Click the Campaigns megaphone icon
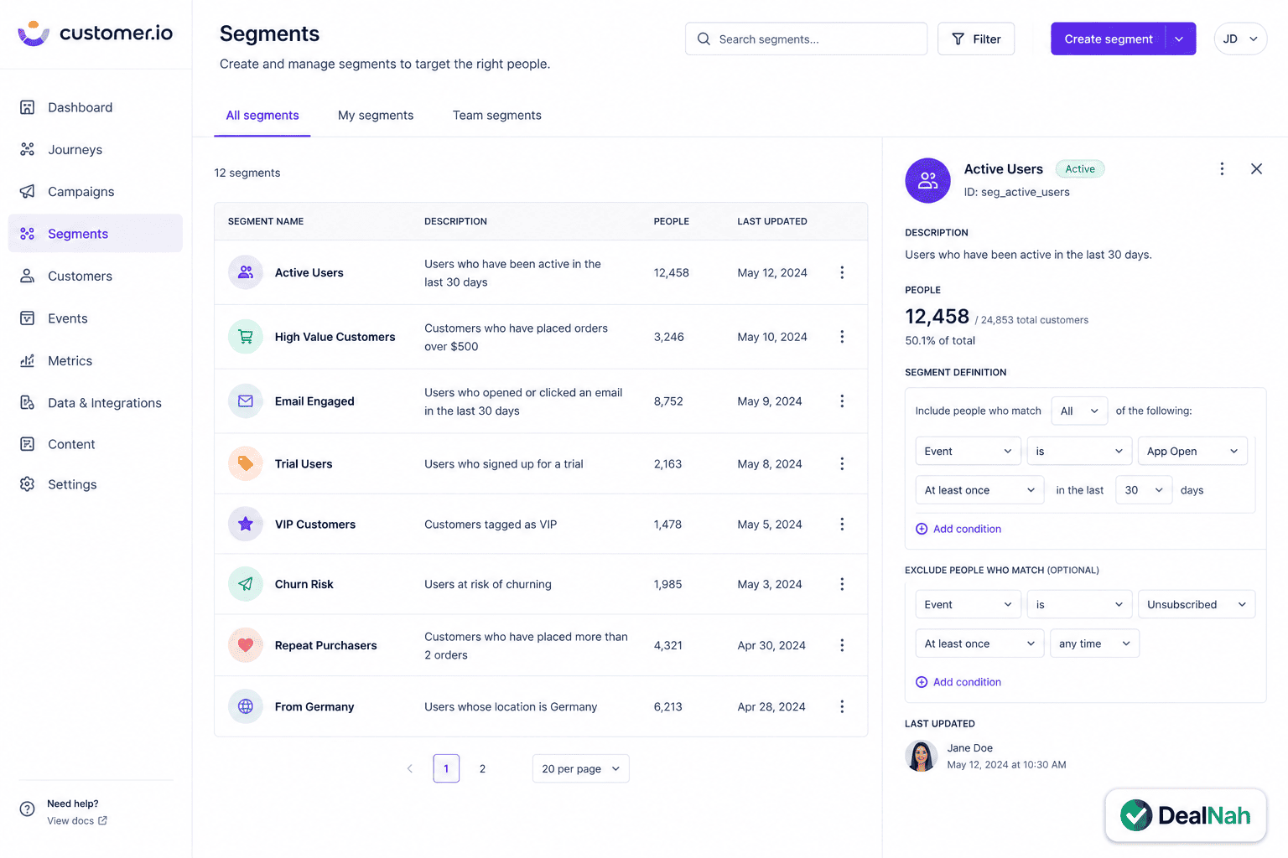The image size is (1288, 858). coord(28,191)
